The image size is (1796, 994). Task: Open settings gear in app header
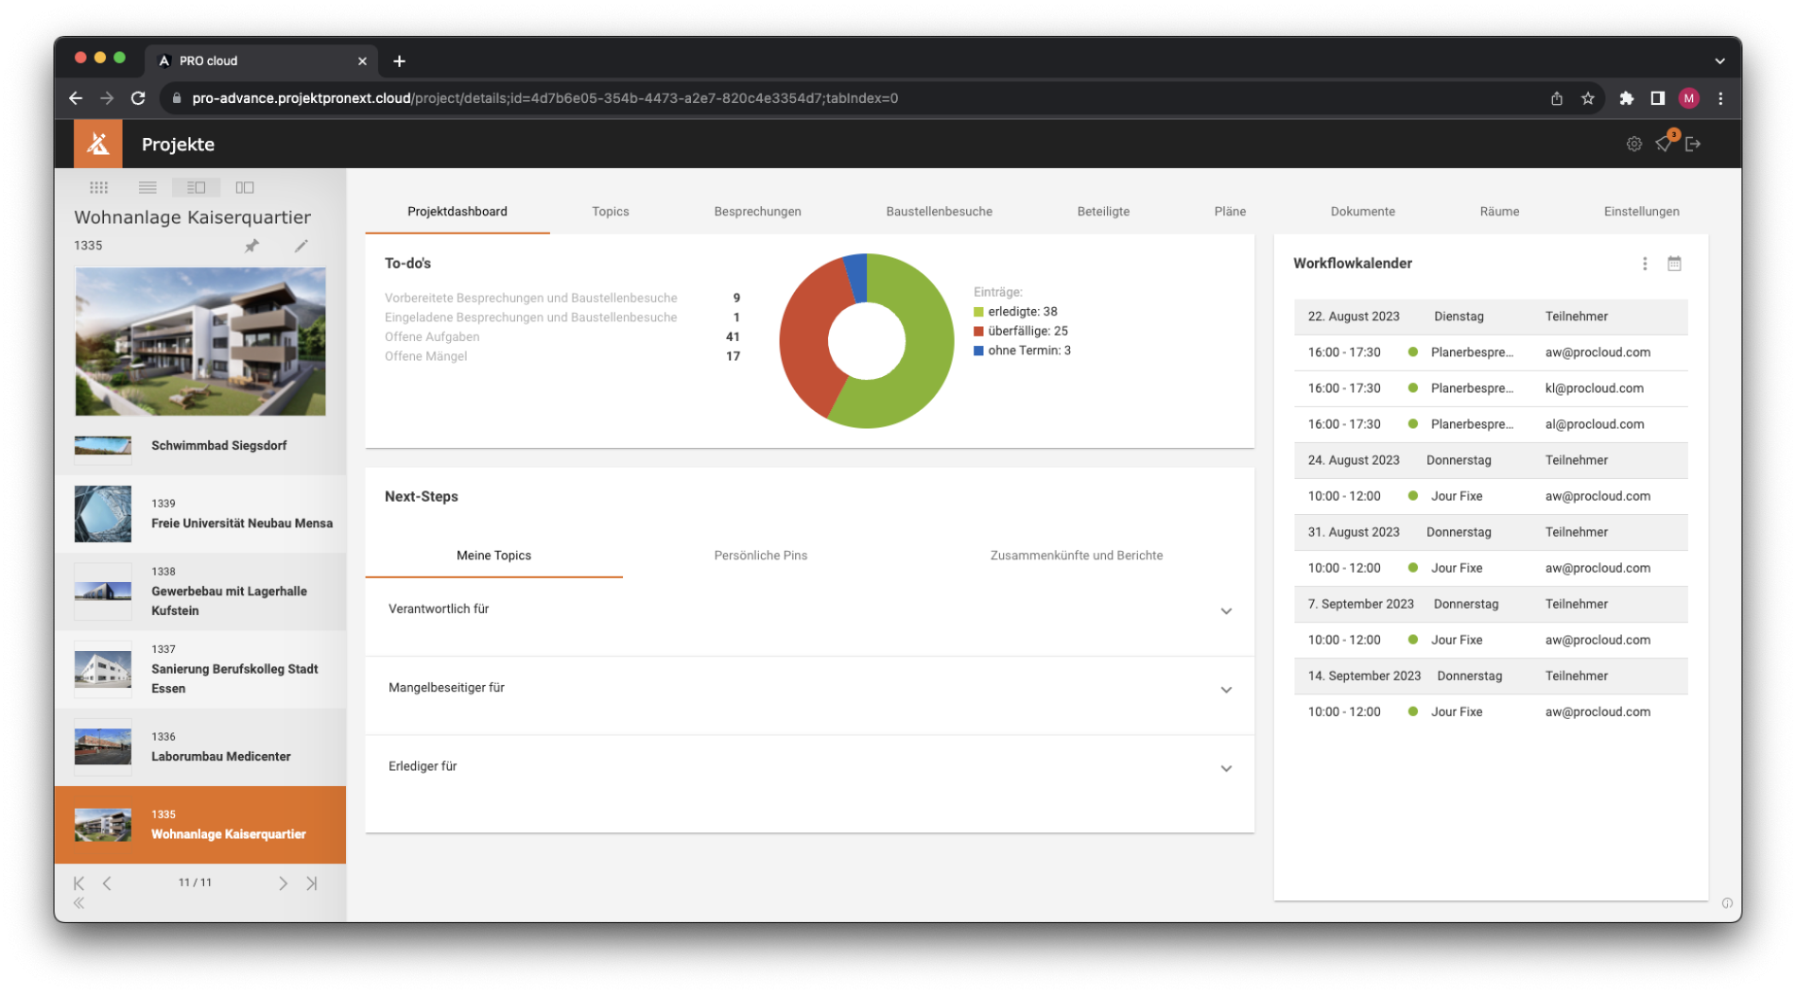[x=1633, y=144]
